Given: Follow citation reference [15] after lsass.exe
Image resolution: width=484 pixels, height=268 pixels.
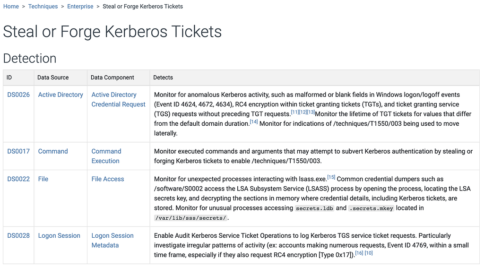Looking at the screenshot, I should 331,177.
